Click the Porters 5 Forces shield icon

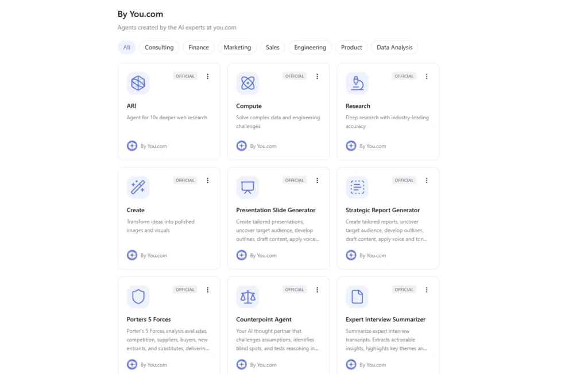(138, 297)
